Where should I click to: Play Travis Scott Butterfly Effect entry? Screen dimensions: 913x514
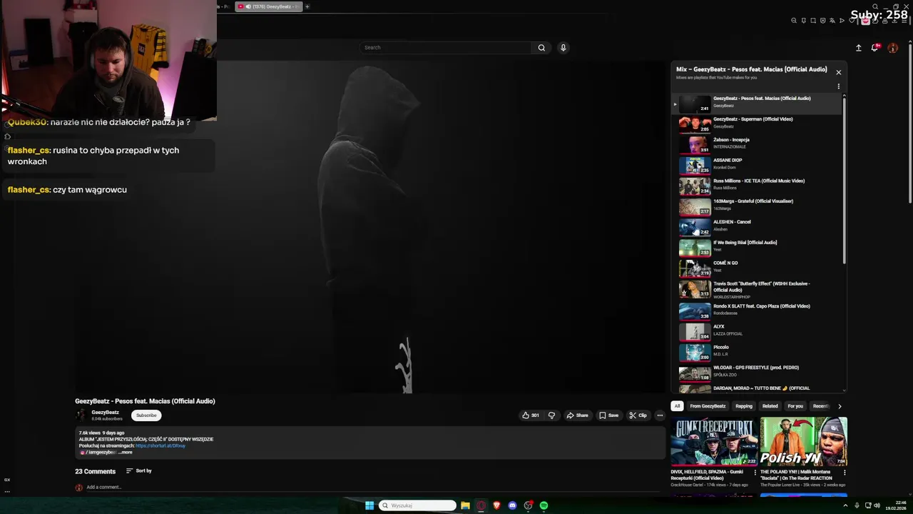point(756,289)
